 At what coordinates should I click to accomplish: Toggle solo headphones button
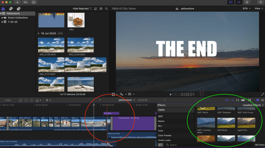tap(238, 100)
